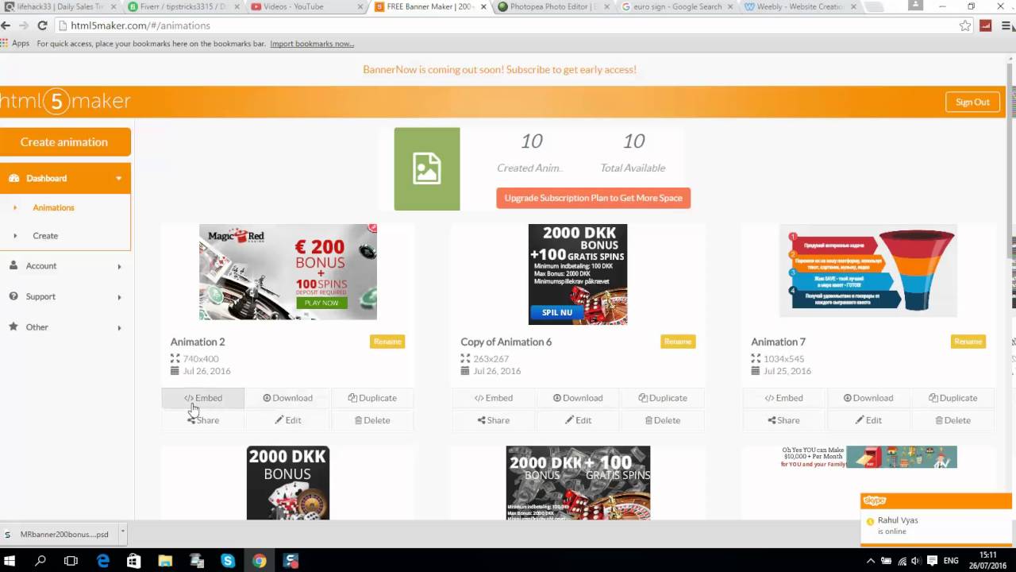Edit Animation 2
1016x572 pixels.
pyautogui.click(x=287, y=420)
